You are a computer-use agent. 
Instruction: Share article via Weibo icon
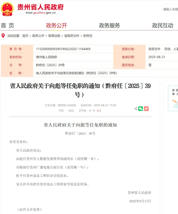[x=146, y=109]
